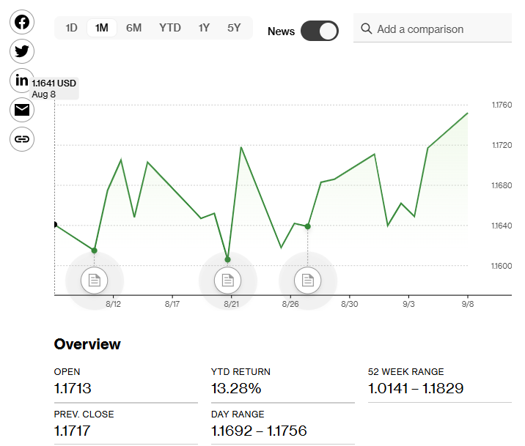Screen dimensions: 525x446
Task: Toggle the News switch off
Action: coord(319,31)
